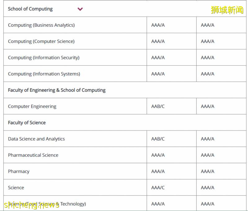Click the Science course entry
The height and width of the screenshot is (211, 248).
coord(16,188)
